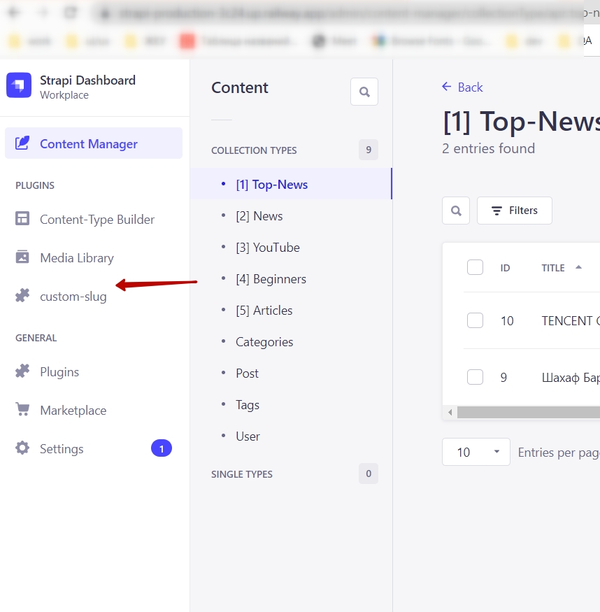Screen dimensions: 600x612
Task: Open the Media Library
Action: tap(76, 258)
